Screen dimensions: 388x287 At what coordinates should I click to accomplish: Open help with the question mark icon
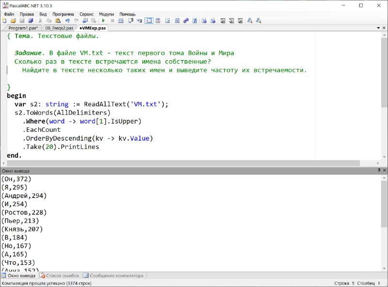coord(195,21)
